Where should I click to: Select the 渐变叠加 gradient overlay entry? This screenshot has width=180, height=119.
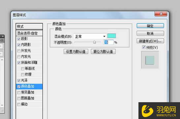[29, 92]
